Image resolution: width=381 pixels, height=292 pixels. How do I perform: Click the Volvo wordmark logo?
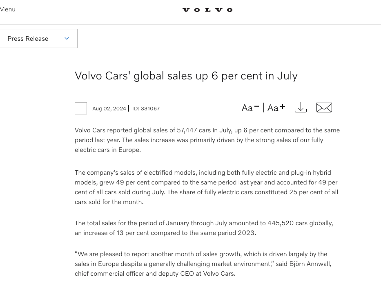pyautogui.click(x=207, y=10)
